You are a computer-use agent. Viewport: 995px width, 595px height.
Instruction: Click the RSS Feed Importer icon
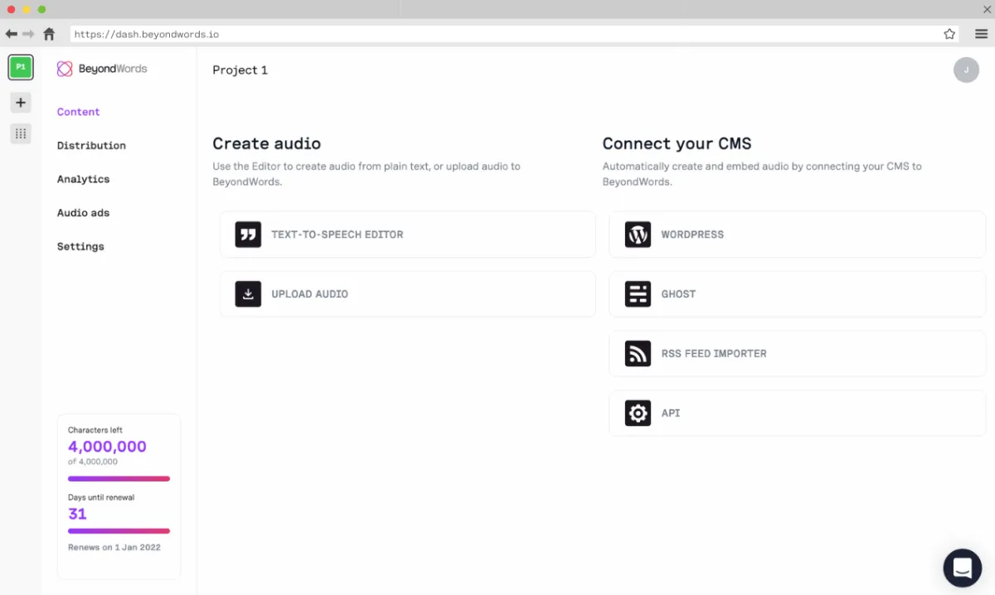638,354
